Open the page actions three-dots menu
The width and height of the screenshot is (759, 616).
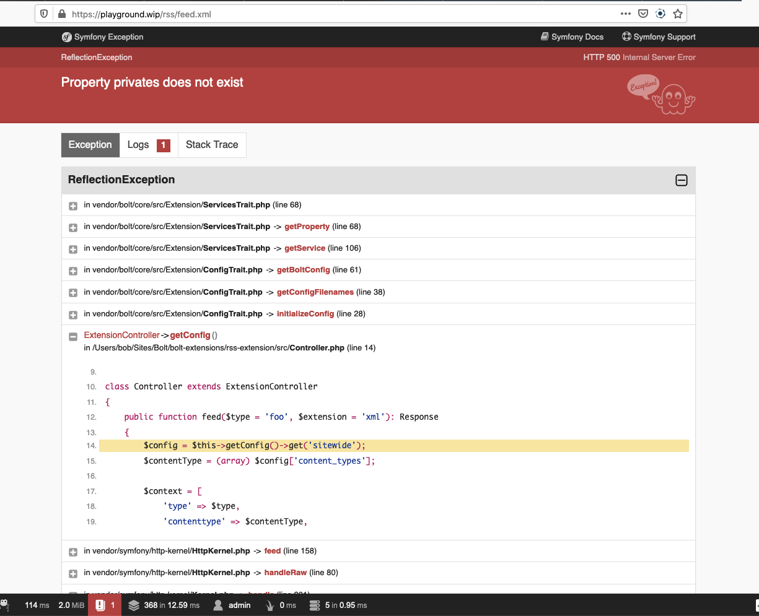[x=626, y=14]
